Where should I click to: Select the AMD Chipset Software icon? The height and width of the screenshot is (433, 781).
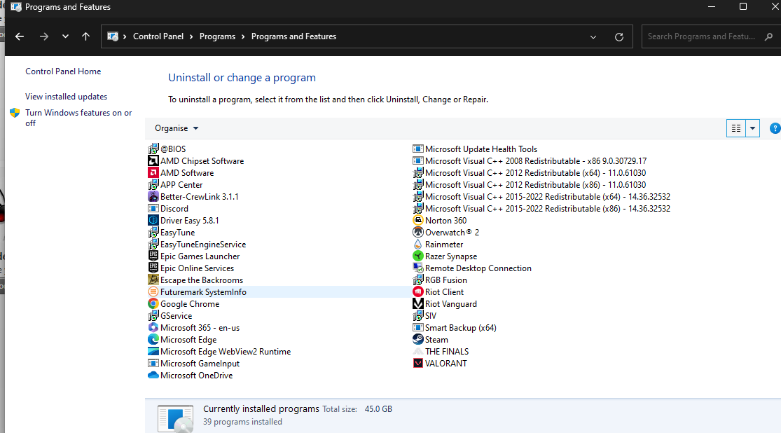pyautogui.click(x=153, y=161)
